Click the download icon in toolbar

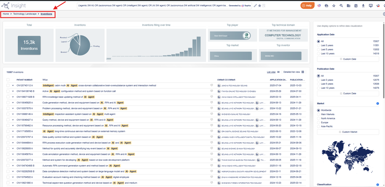click(x=363, y=6)
